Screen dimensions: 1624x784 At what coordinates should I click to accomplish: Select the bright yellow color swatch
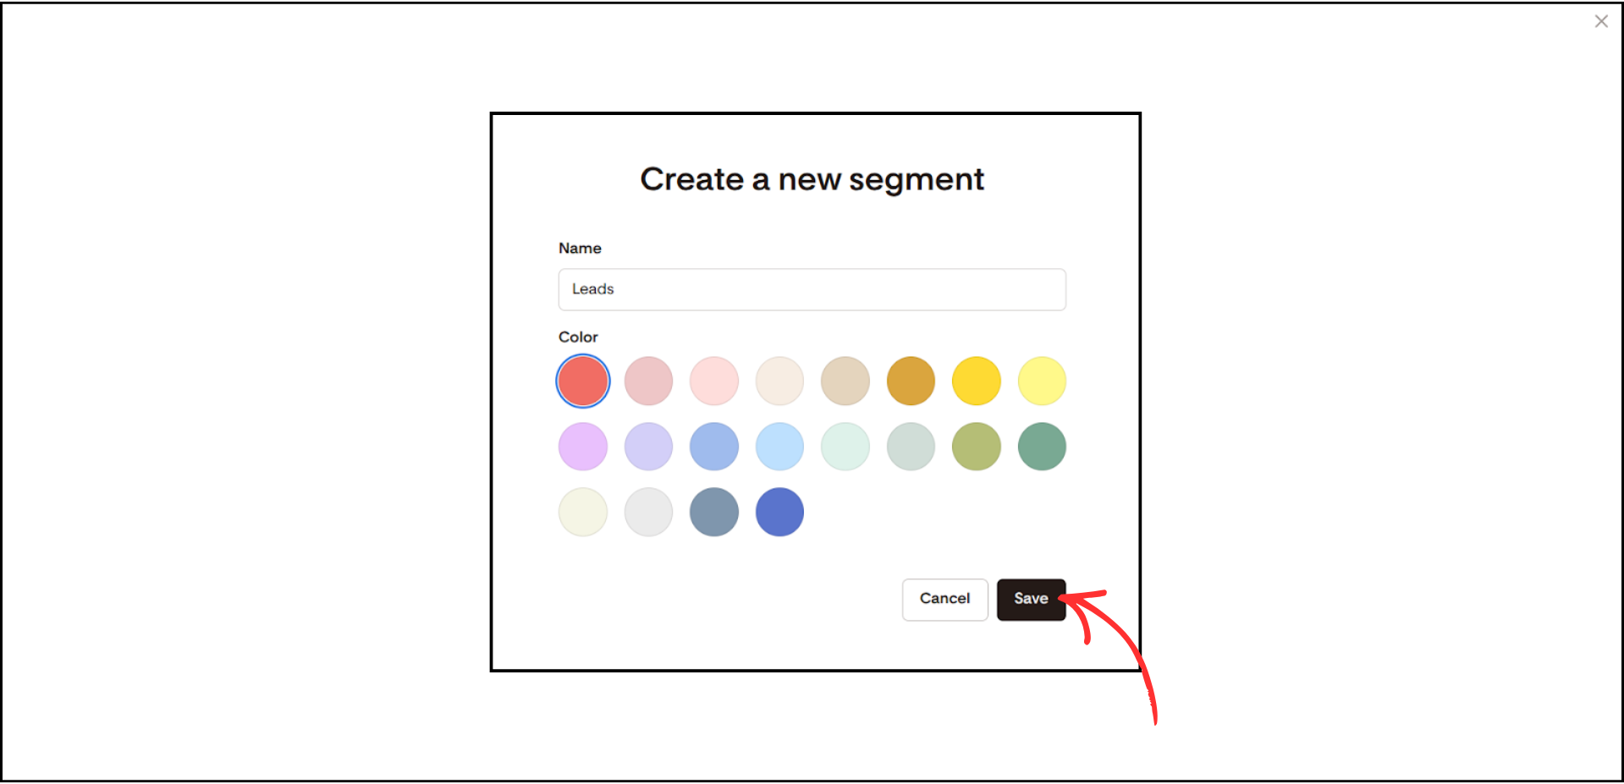(976, 381)
